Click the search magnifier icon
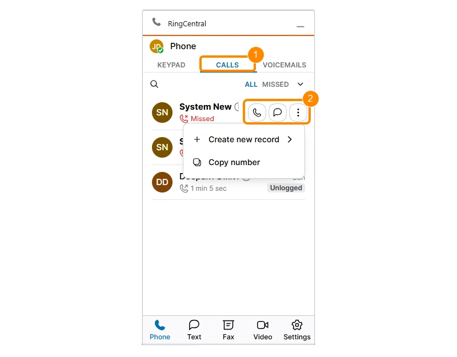The image size is (457, 357). [154, 84]
